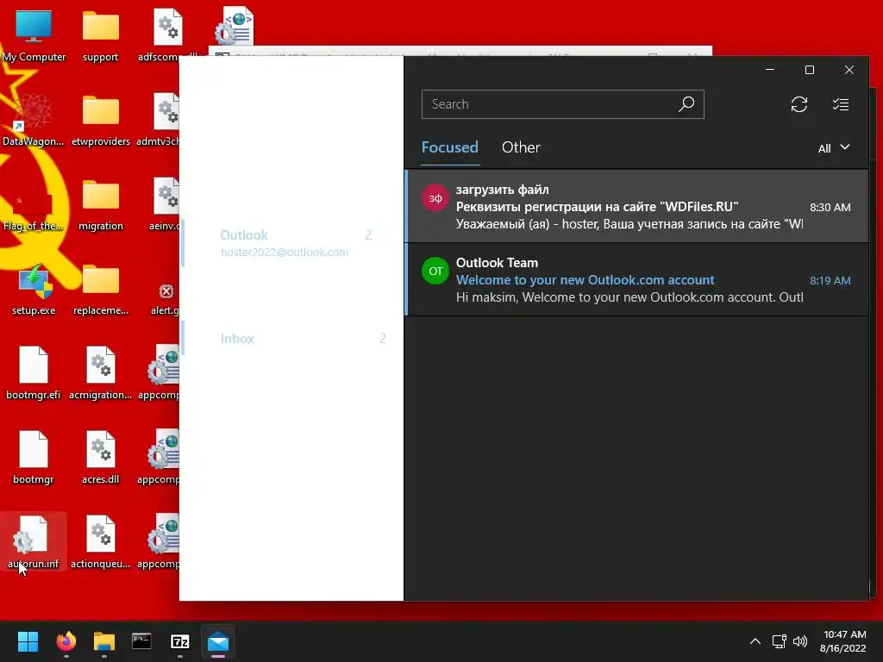Open the clock showing 10:47 AM
The image size is (883, 662).
843,641
